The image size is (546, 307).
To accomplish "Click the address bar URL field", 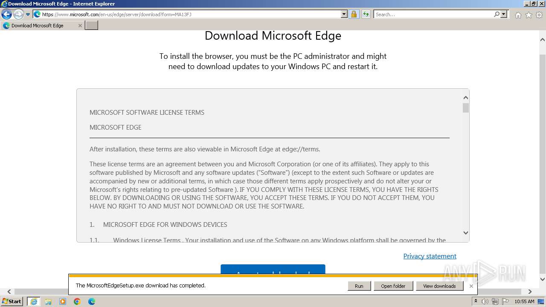I will click(190, 14).
